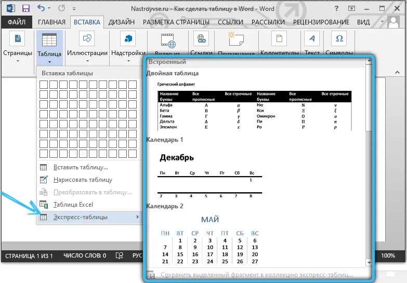The image size is (407, 283).
Task: Click the Таблица Excel menu item
Action: pos(88,205)
